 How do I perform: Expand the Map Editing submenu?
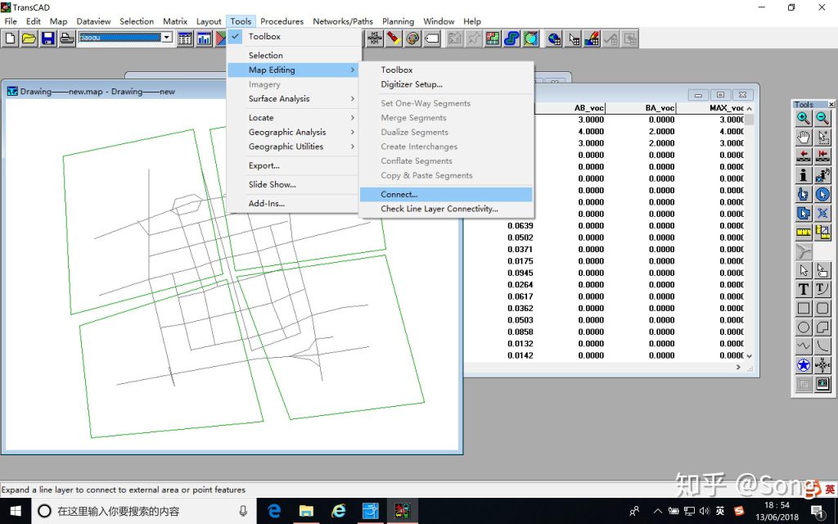(x=293, y=70)
